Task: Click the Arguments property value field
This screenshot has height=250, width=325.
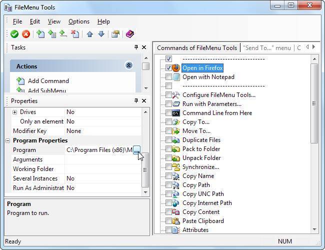Action: (x=103, y=159)
